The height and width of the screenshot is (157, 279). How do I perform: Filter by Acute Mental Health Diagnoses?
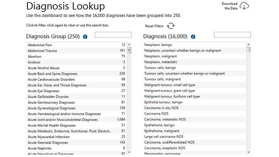[x=76, y=125]
